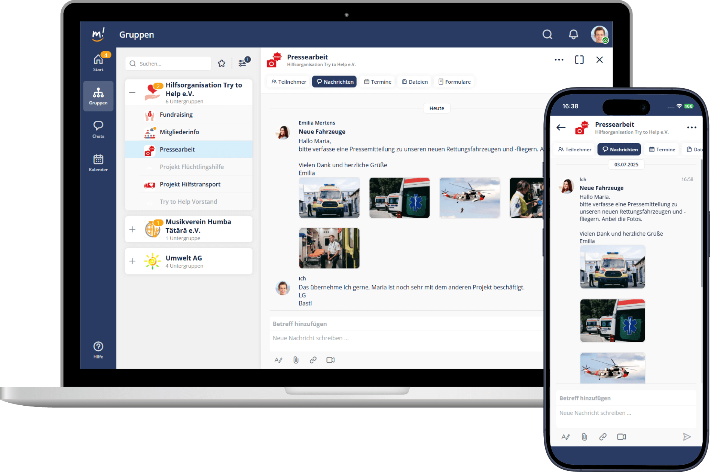
Task: Tap ambulance rear doors photo on phone
Action: point(613,320)
